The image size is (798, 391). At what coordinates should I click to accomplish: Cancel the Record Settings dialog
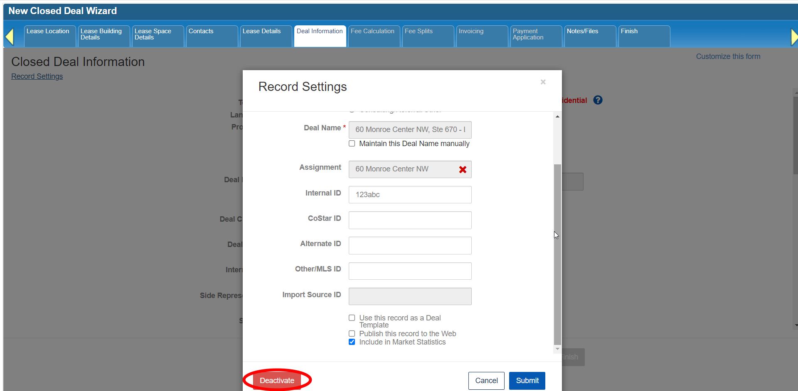coord(486,381)
